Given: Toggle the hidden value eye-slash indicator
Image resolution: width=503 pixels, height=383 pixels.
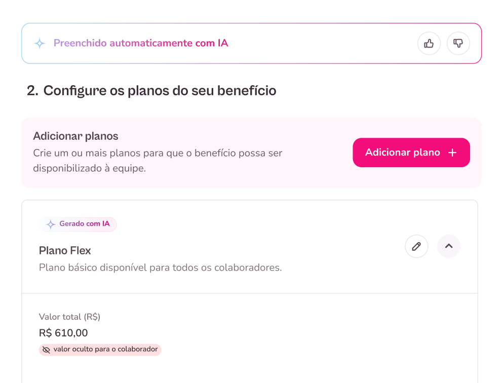Looking at the screenshot, I should 46,350.
